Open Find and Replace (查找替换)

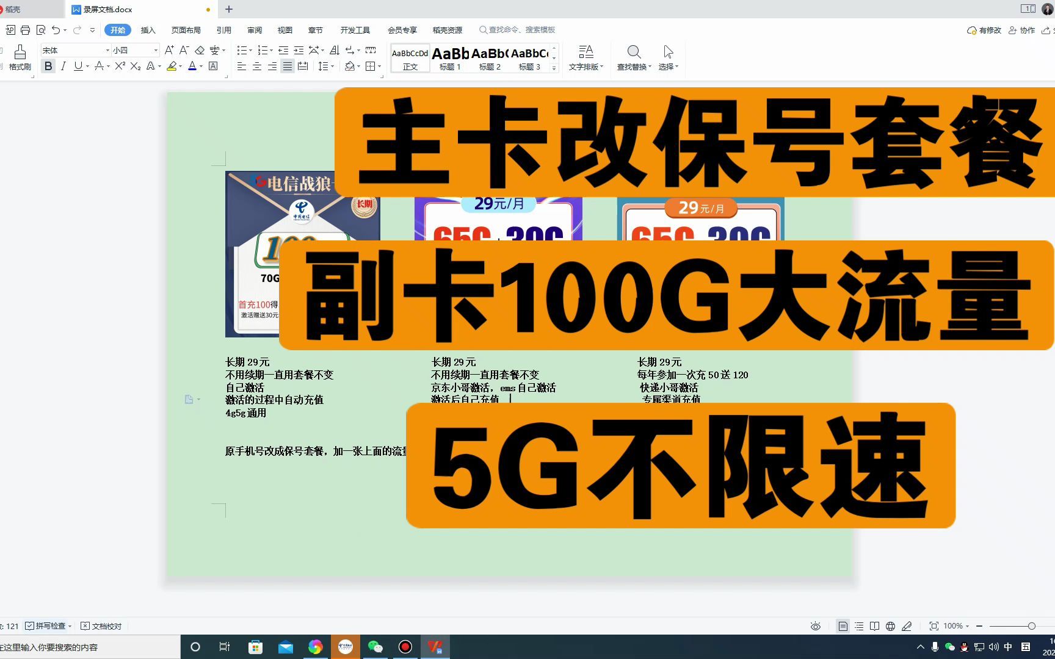(634, 57)
